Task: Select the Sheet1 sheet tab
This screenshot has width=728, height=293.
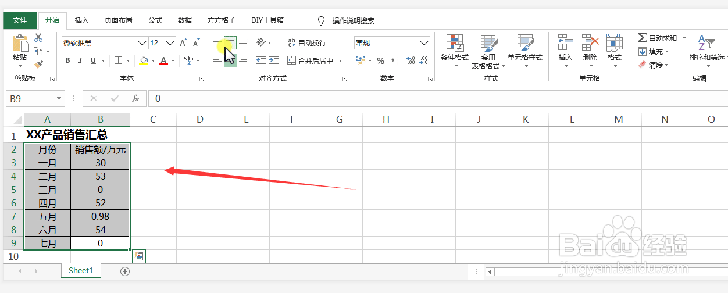Action: coord(80,271)
